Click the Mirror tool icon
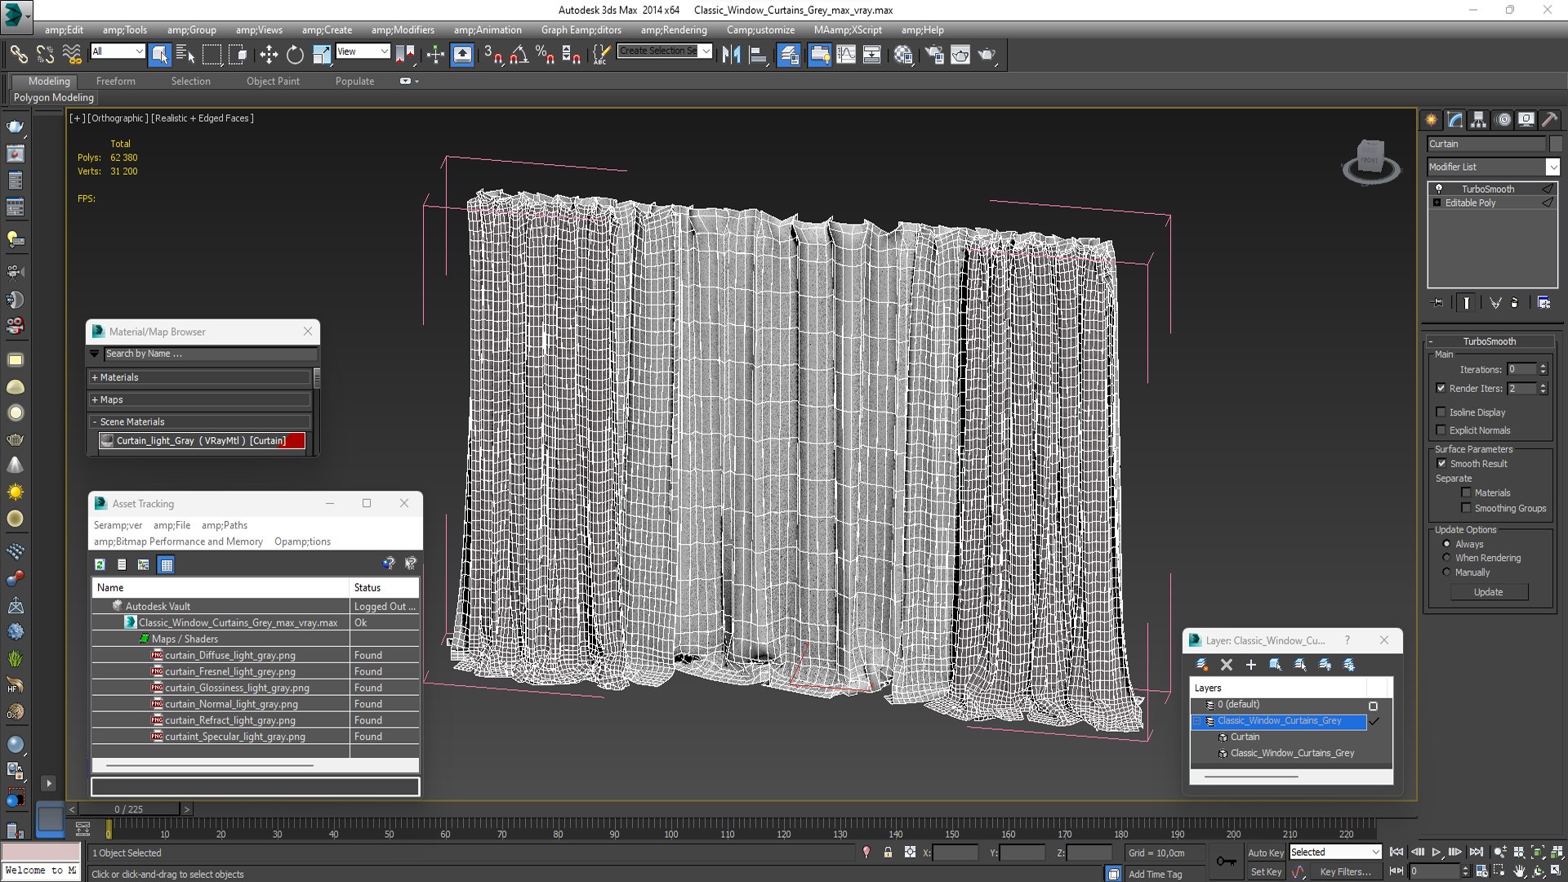 tap(731, 55)
